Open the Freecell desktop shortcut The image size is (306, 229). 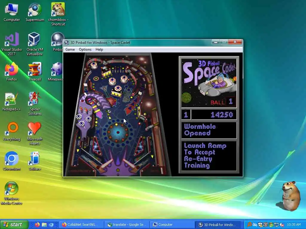[35, 72]
